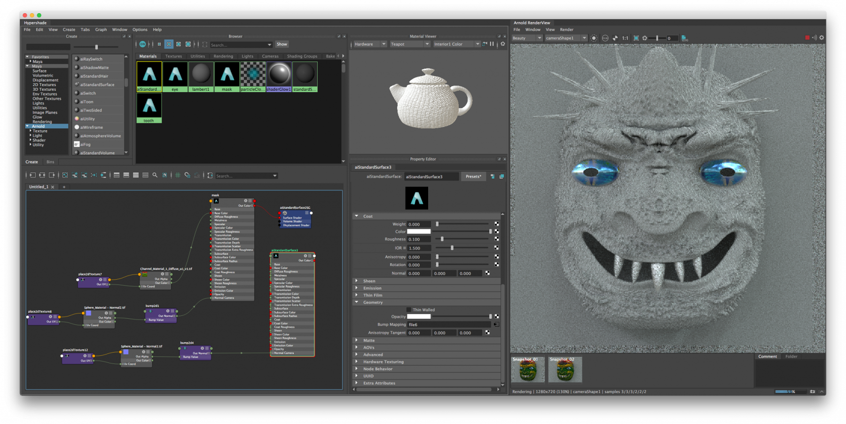Image resolution: width=846 pixels, height=424 pixels.
Task: Open the Beauty AOV dropdown
Action: point(527,38)
